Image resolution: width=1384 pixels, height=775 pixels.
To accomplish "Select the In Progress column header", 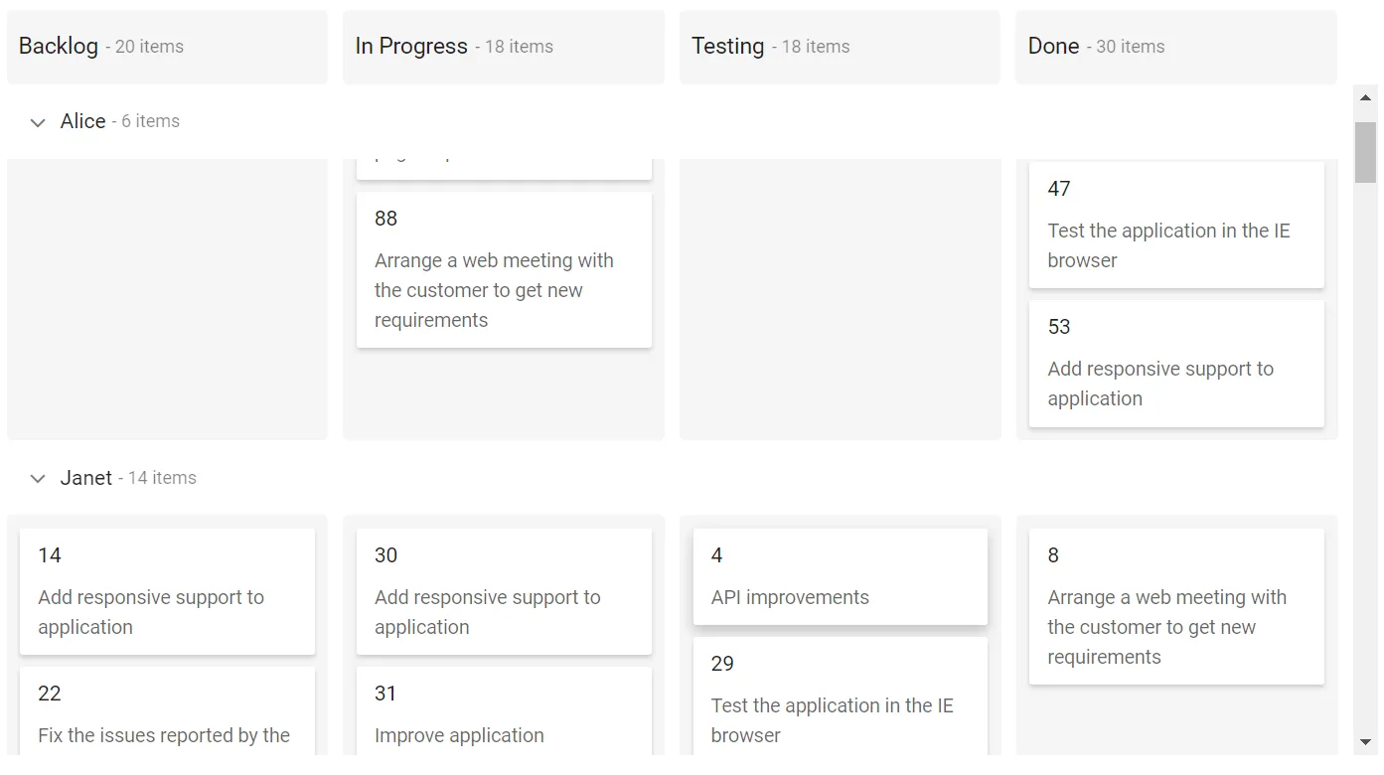I will point(504,47).
